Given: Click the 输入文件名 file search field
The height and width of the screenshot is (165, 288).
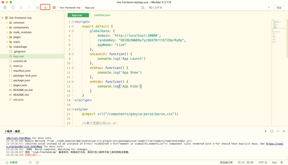Looking at the screenshot, I should click(203, 8).
